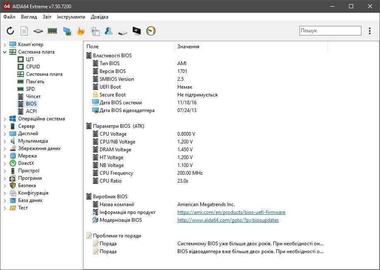
Task: Click the gauge benchmark toolbar icon
Action: [x=151, y=31]
